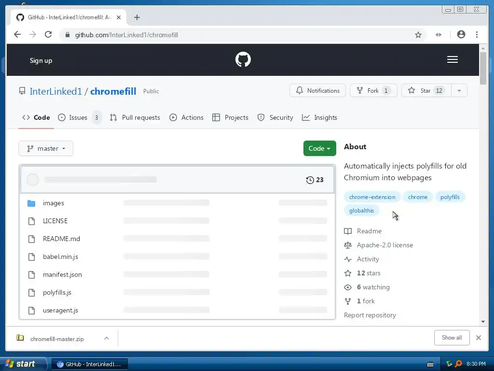
Task: Click Report repository link
Action: click(x=370, y=315)
